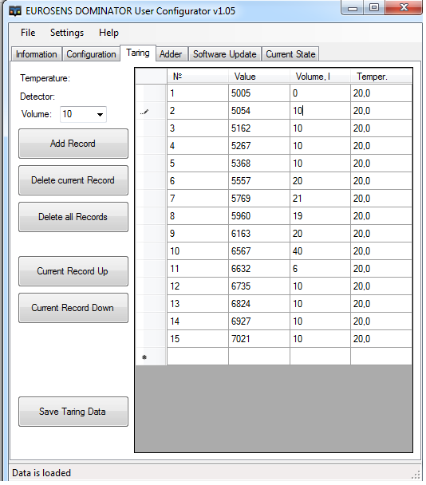Click Delete current Record button
Screen dimensions: 426x485
pos(73,180)
